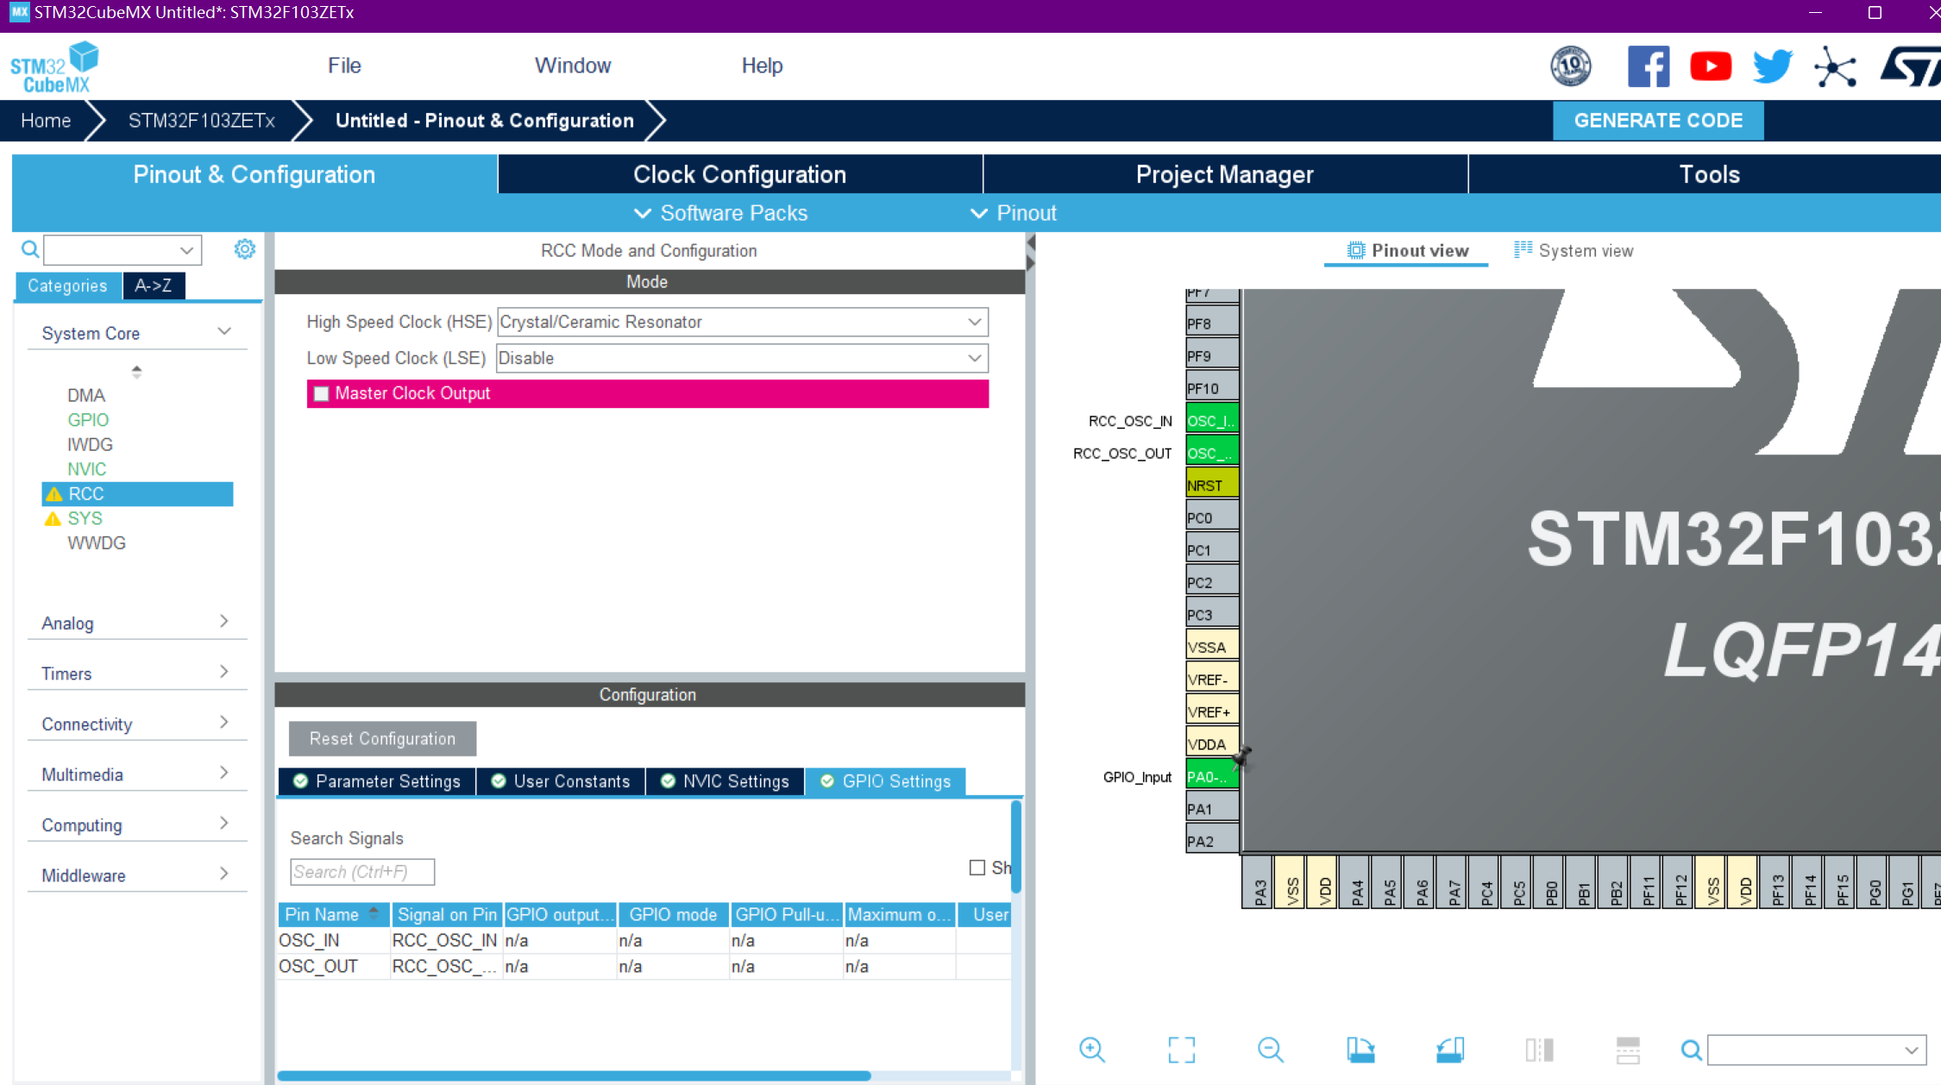Open the Facebook link icon
The width and height of the screenshot is (1941, 1085).
pyautogui.click(x=1648, y=66)
